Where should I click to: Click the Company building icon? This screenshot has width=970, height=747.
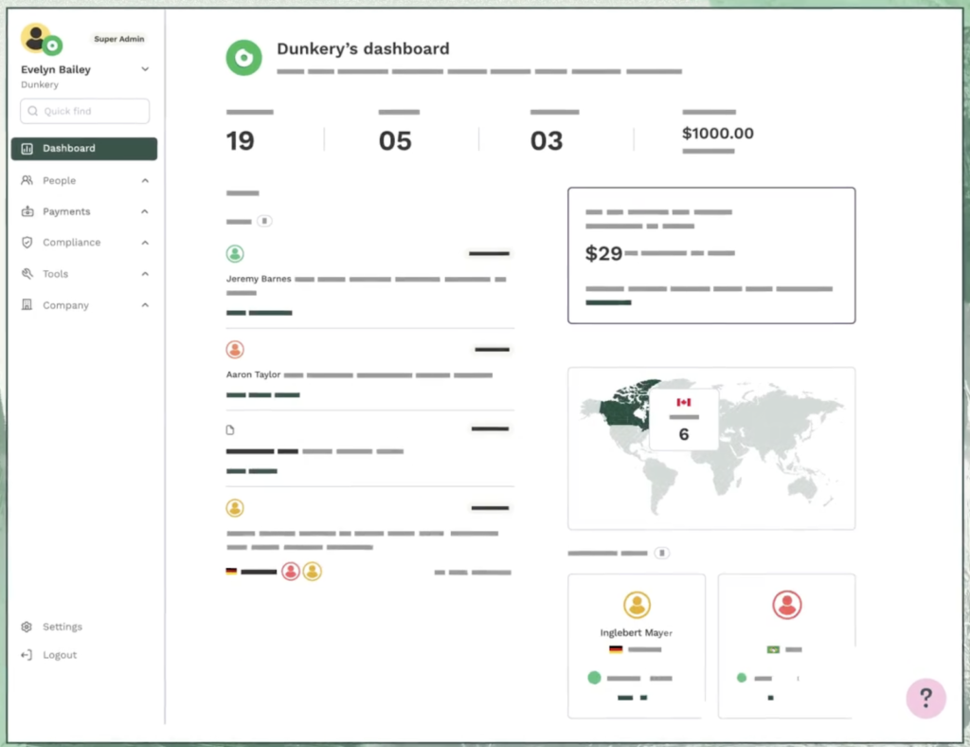tap(27, 305)
